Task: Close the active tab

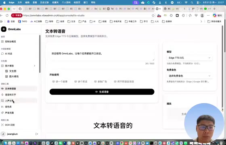Action: 160,9
